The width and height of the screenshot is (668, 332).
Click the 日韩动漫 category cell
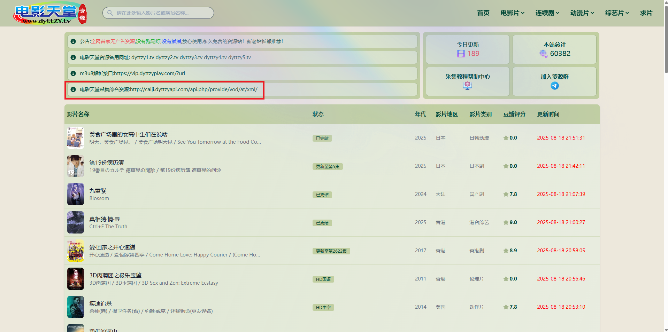click(x=479, y=138)
